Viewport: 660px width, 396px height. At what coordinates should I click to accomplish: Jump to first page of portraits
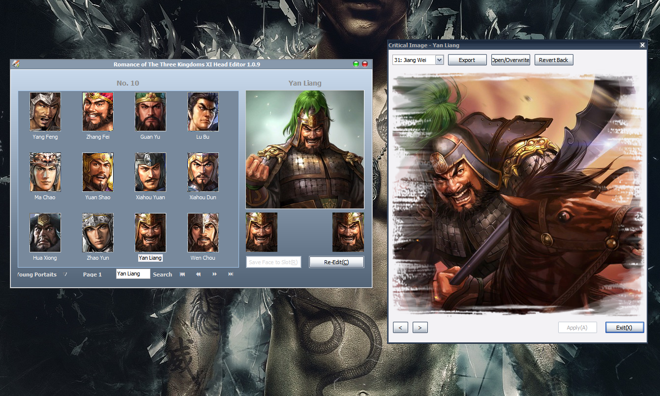pos(182,274)
